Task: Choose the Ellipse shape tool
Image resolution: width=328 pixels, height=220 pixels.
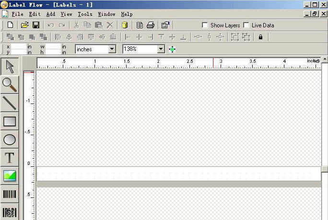Action: coord(10,139)
